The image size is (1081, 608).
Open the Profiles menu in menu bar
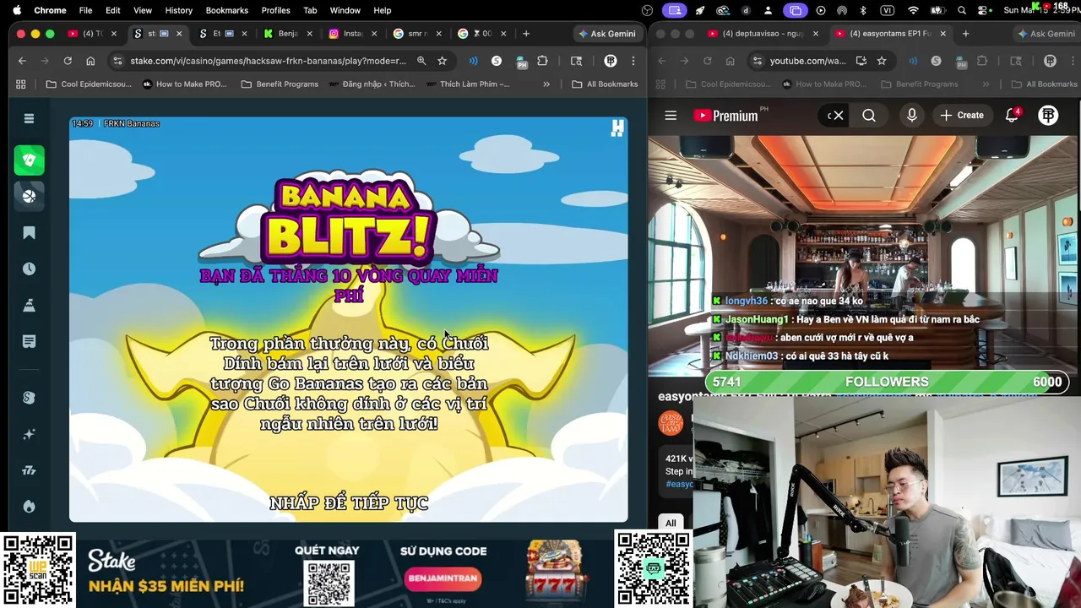[275, 10]
